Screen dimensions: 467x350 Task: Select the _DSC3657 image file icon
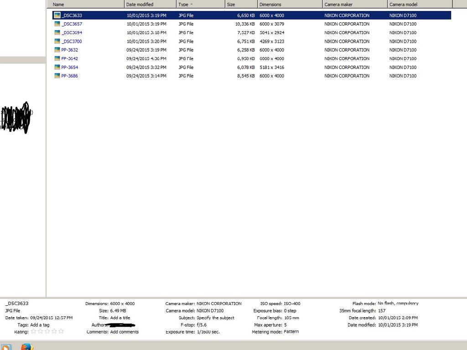click(x=57, y=24)
